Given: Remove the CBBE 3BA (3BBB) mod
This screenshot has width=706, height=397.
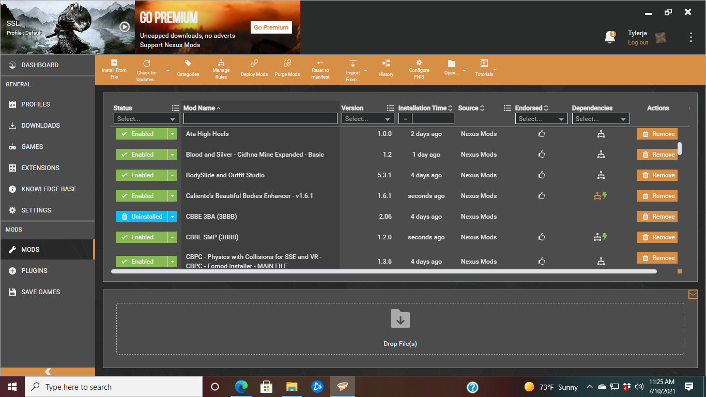Looking at the screenshot, I should tap(657, 217).
